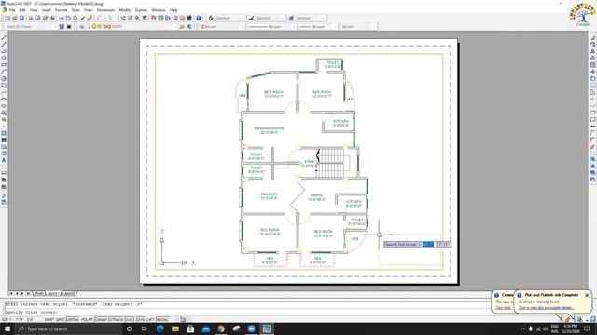Select the Multiline Text 'A' tool
The height and width of the screenshot is (335, 597).
[x=4, y=161]
